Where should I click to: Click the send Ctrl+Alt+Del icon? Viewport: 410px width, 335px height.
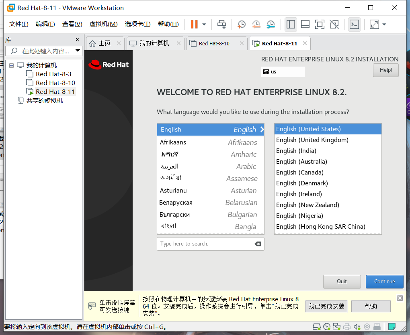(x=222, y=24)
